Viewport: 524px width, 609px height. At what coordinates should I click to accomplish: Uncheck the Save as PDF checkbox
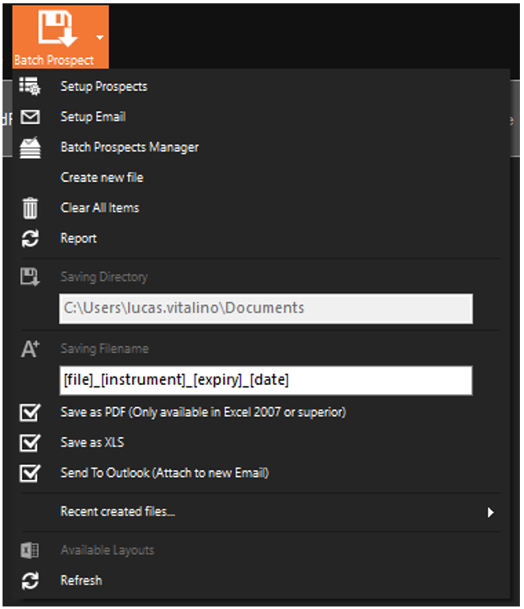coord(29,413)
